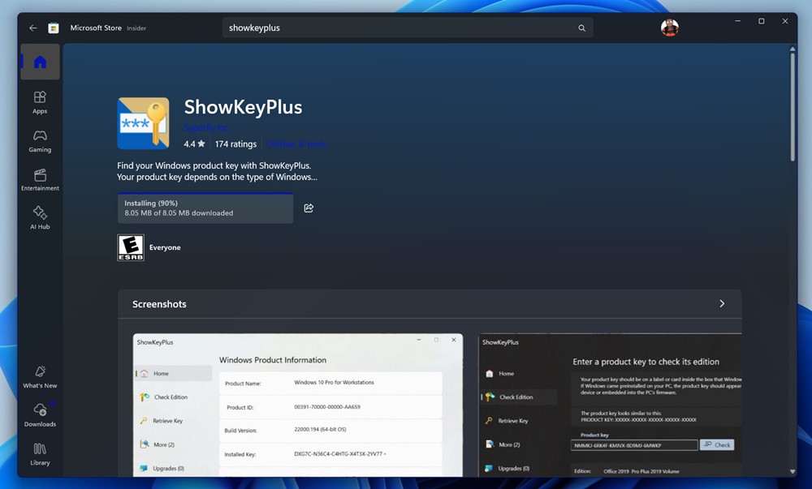Show What's New notifications
Viewport: 812px width, 489px height.
[x=40, y=377]
